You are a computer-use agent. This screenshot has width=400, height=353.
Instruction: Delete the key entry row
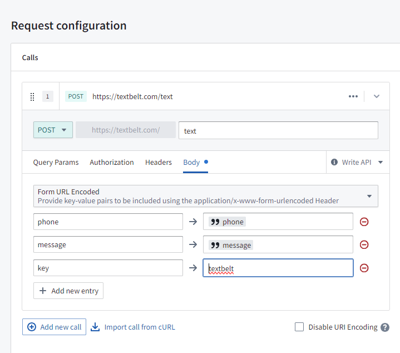(364, 268)
